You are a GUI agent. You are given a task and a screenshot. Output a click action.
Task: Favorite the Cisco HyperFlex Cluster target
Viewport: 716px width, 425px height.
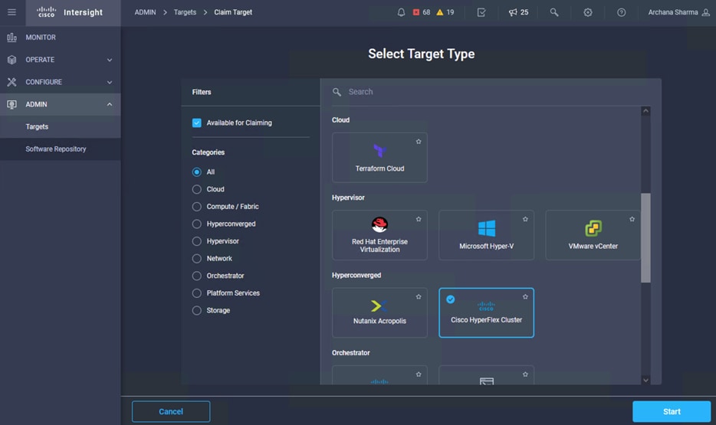click(x=525, y=296)
